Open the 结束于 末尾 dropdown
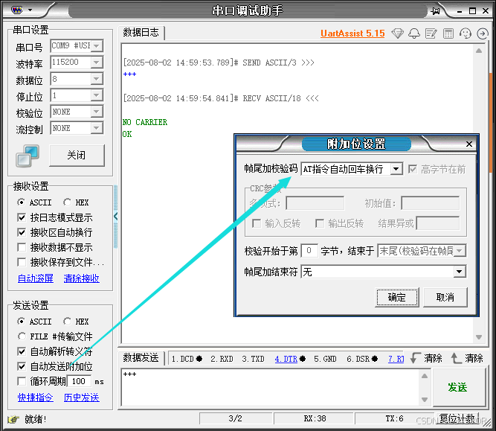The height and width of the screenshot is (431, 496). click(460, 251)
